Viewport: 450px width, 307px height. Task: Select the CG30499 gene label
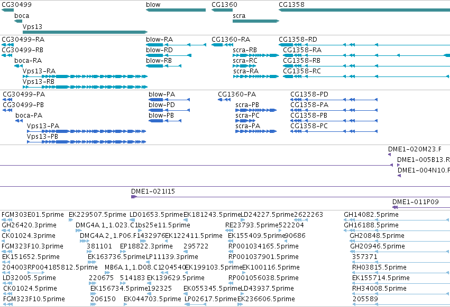[x=16, y=5]
